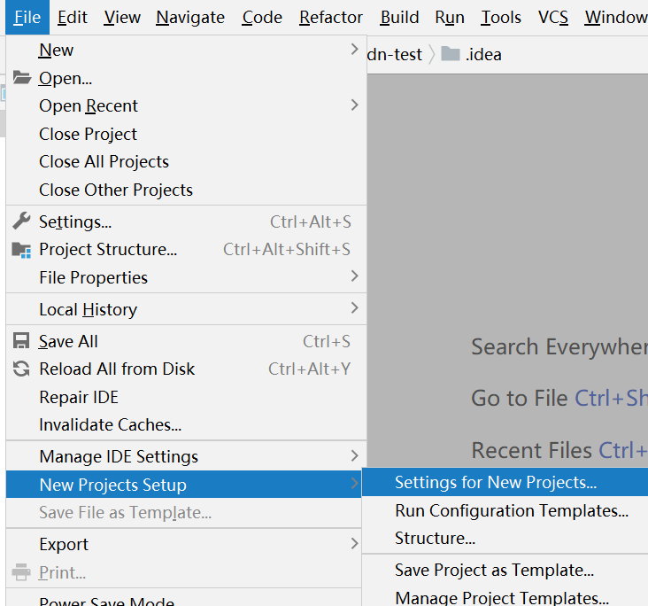This screenshot has height=606, width=648.
Task: Click the Save All floppy disk icon
Action: (x=22, y=341)
